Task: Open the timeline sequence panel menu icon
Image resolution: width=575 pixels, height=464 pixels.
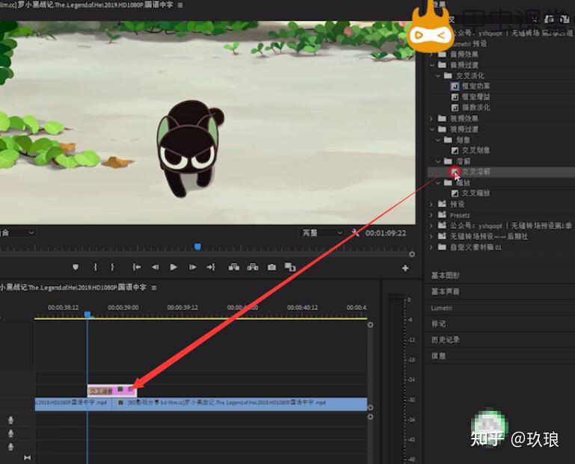Action: pyautogui.click(x=154, y=288)
